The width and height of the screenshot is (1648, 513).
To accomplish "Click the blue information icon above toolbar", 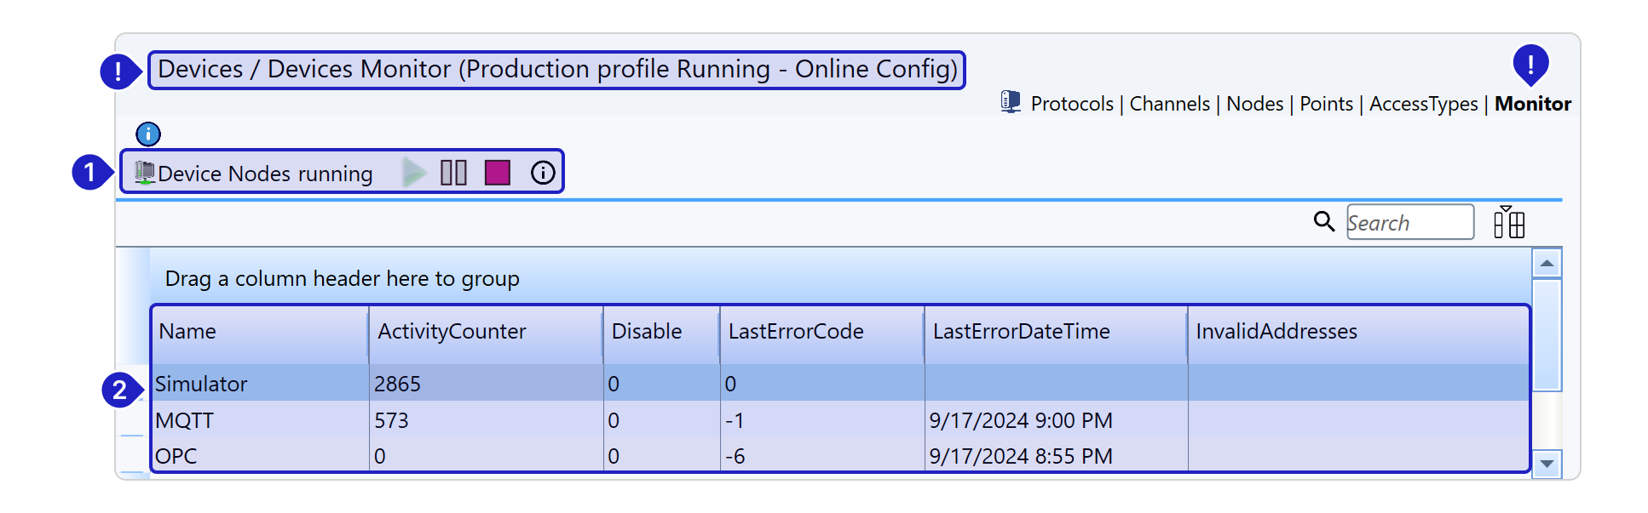I will coord(148,134).
